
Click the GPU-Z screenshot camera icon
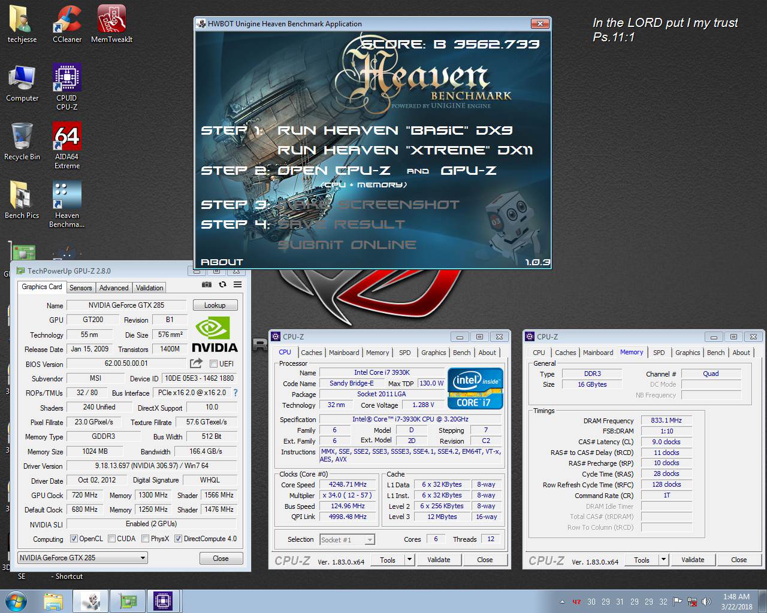(207, 285)
